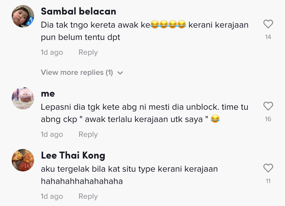This screenshot has height=206, width=285.
Task: Click the username 'me'
Action: click(x=48, y=94)
